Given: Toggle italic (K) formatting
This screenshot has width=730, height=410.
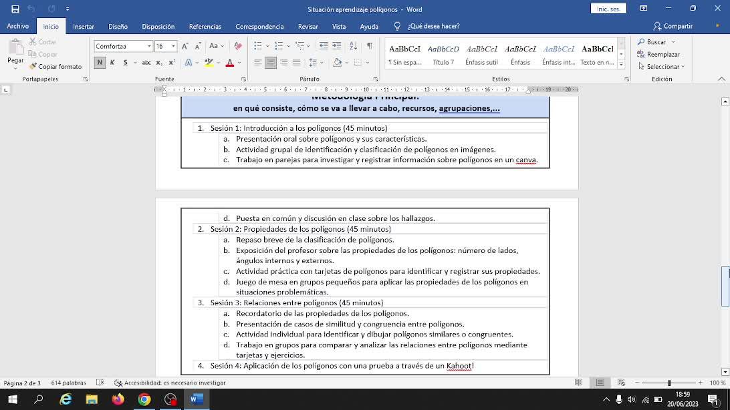Looking at the screenshot, I should (x=112, y=62).
